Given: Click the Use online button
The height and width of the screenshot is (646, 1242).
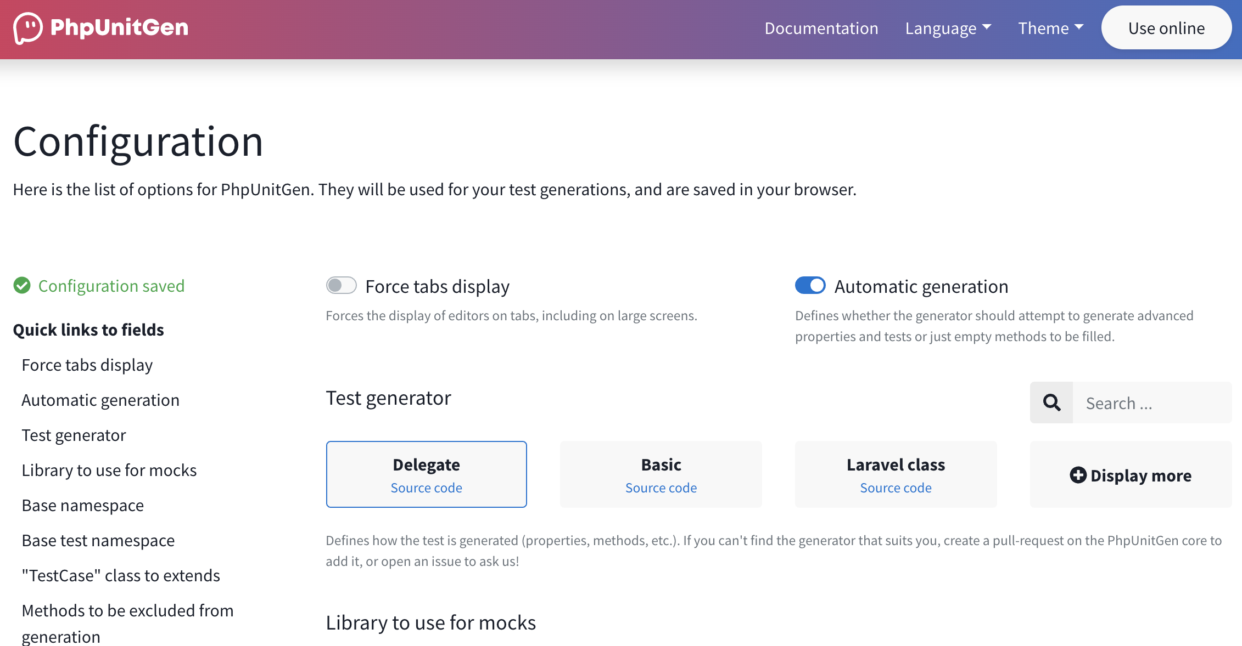Looking at the screenshot, I should [1166, 28].
